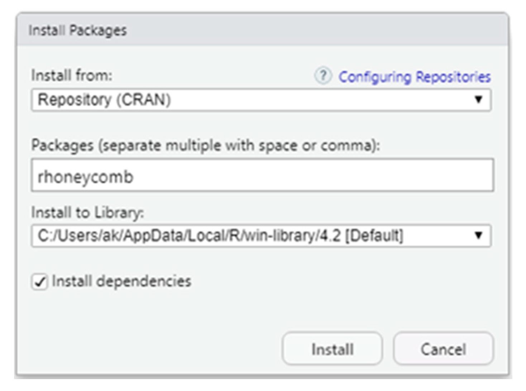
Task: Click the "Install from:" label
Action: (x=72, y=76)
